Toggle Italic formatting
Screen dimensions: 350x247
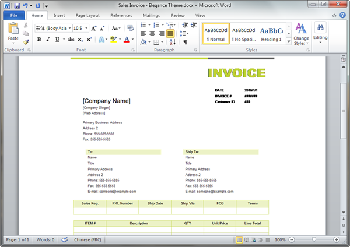47,40
